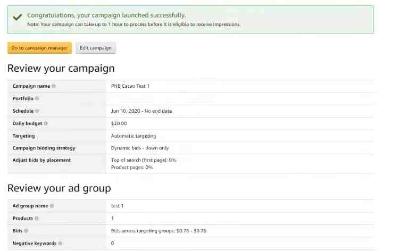The height and width of the screenshot is (251, 393).
Task: Select the Congratulations campaign launched message
Action: tap(106, 15)
